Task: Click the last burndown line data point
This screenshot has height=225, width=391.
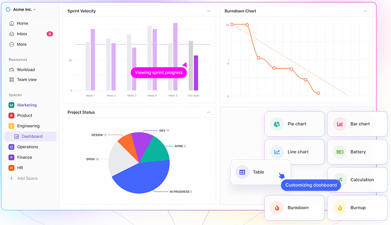Action: coord(318,93)
